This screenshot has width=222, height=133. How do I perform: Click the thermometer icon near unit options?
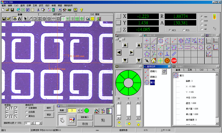coord(215,17)
